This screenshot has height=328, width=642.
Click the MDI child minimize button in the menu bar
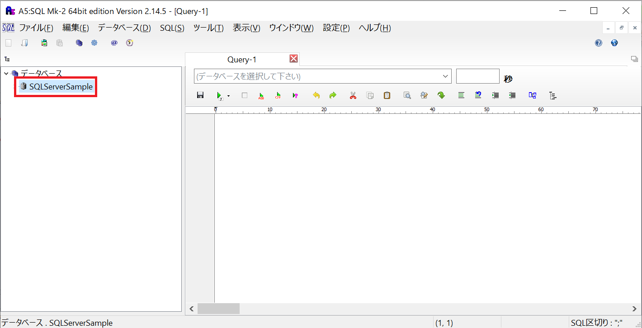(x=608, y=28)
